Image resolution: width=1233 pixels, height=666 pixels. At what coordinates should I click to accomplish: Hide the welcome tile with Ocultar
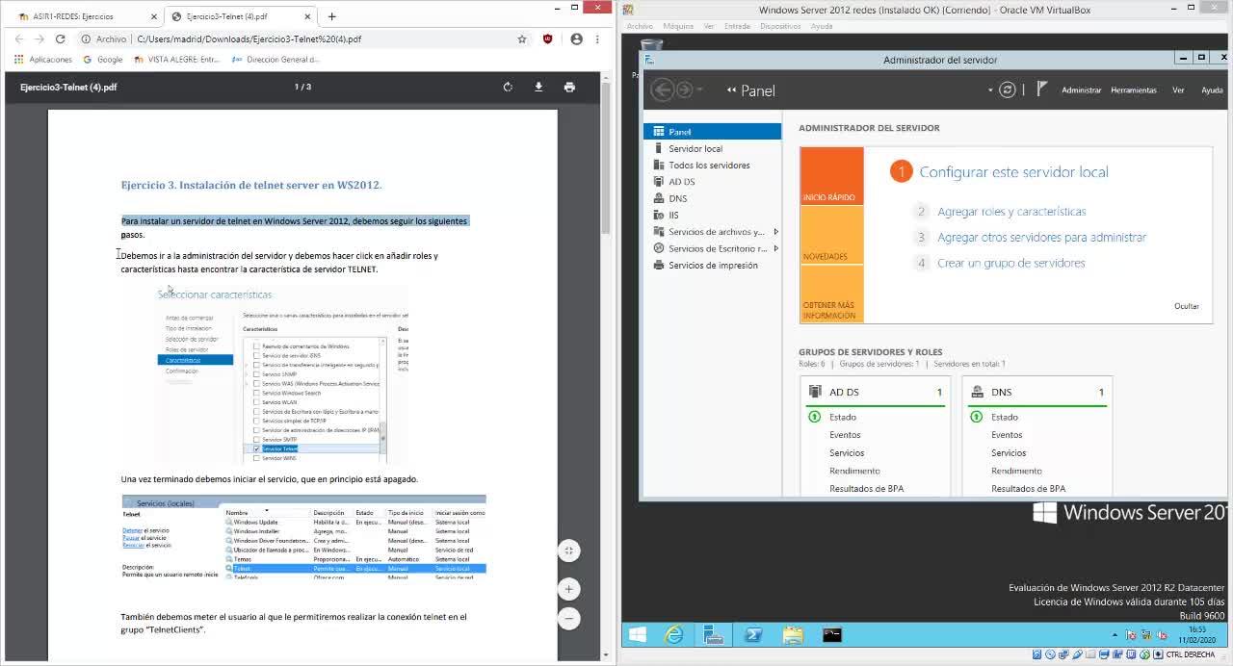1187,306
